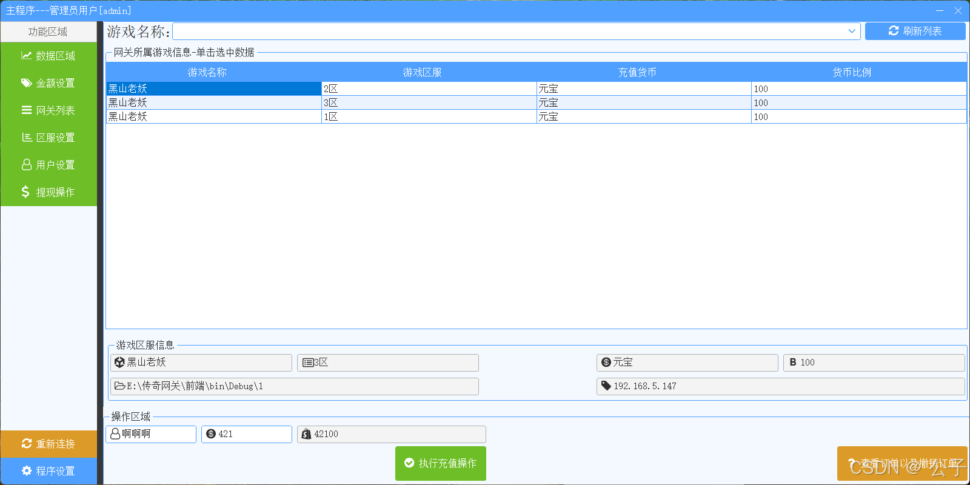
Task: Click the 2区 cell in the table
Action: click(429, 89)
